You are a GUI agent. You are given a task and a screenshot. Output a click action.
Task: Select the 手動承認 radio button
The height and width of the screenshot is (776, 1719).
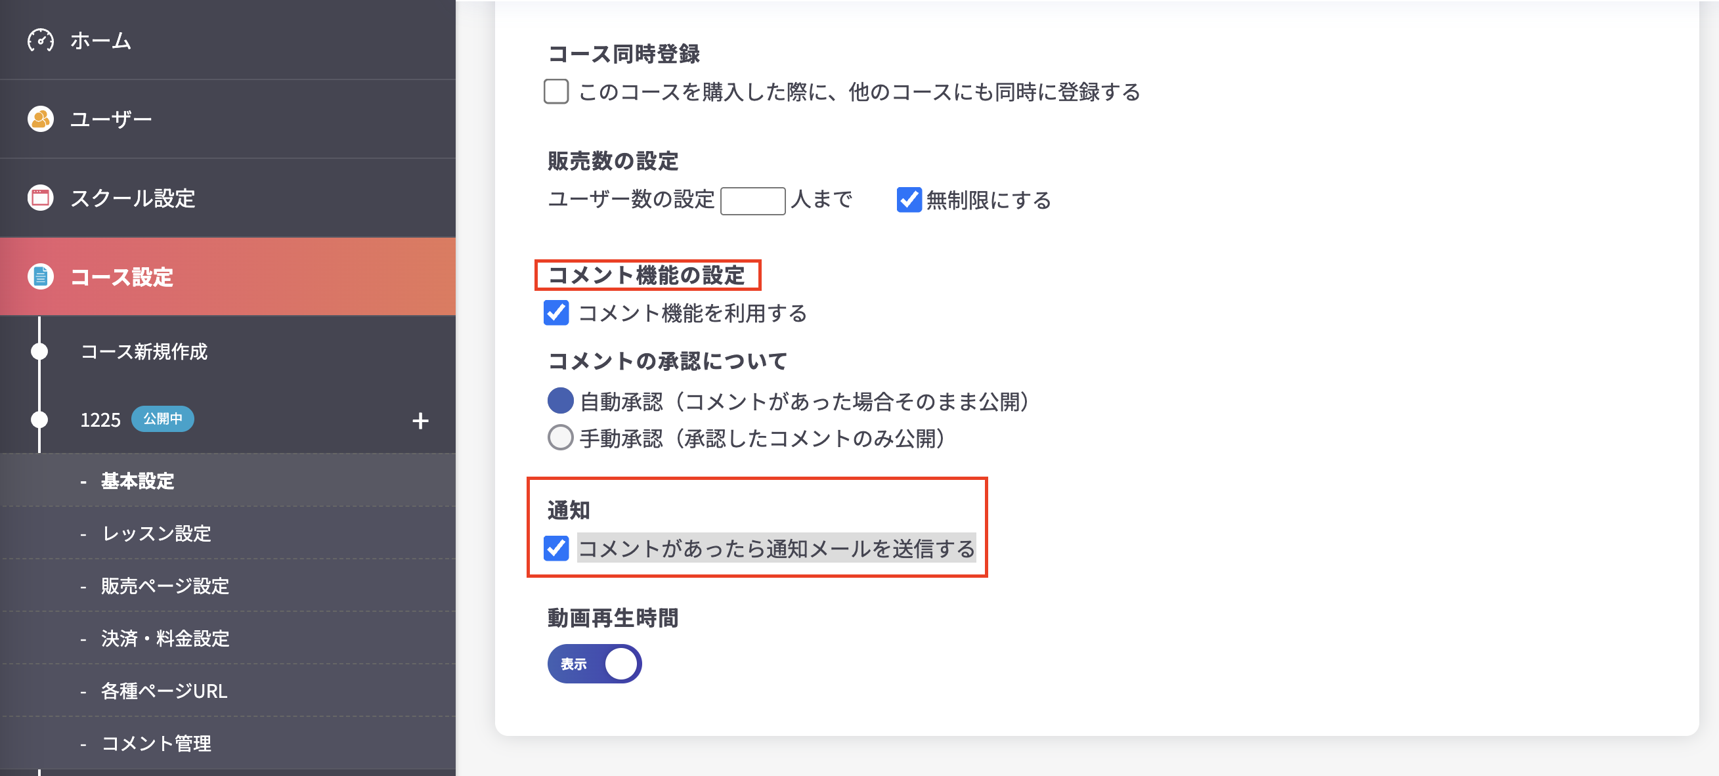click(x=561, y=439)
